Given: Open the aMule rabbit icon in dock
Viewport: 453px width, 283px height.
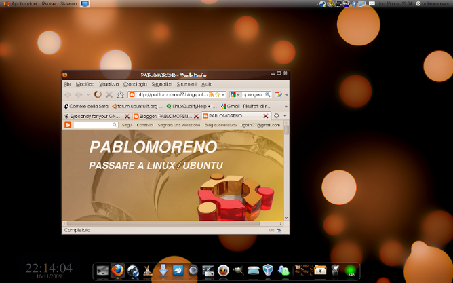Looking at the screenshot, I should 148,271.
